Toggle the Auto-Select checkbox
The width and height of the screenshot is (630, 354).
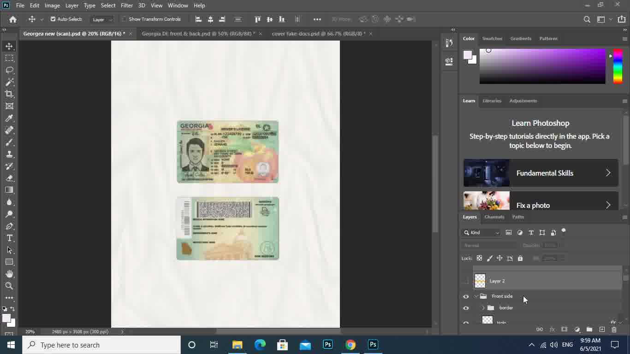53,19
